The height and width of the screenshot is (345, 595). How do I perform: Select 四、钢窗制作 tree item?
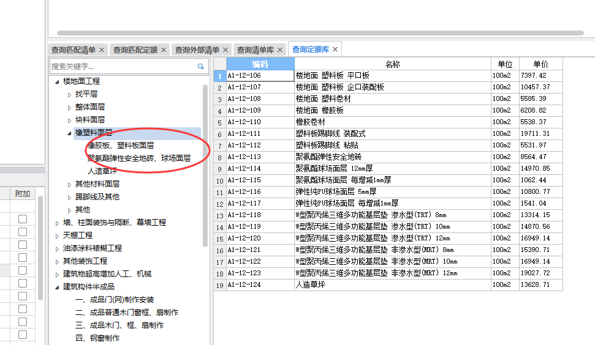[97, 338]
